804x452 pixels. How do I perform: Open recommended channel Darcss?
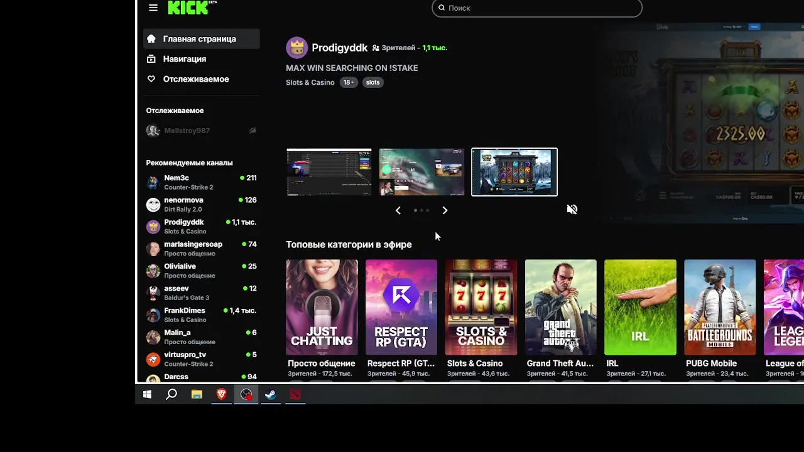click(201, 377)
